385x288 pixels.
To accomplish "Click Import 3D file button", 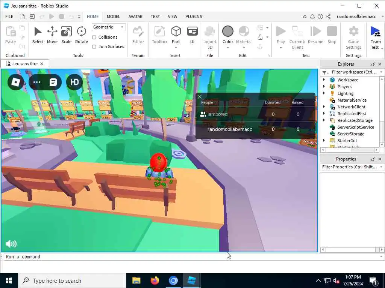I will (210, 37).
